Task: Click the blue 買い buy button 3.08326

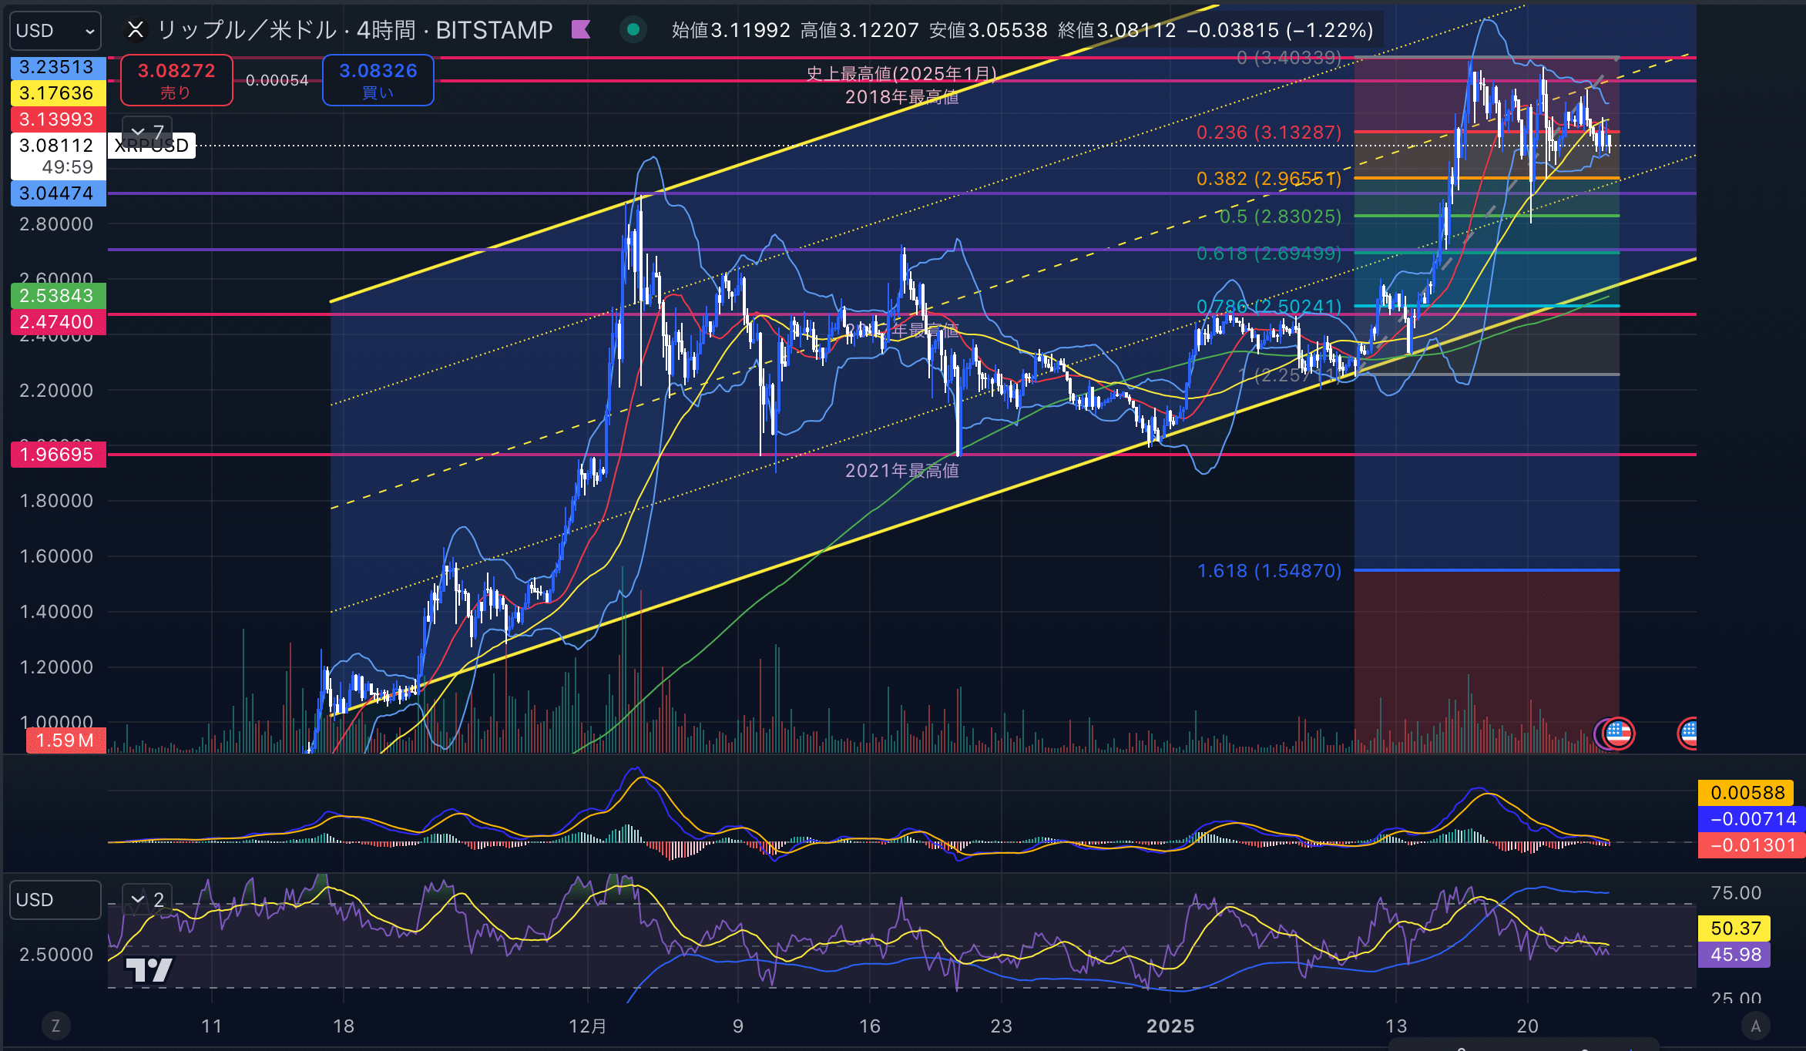Action: [x=378, y=80]
